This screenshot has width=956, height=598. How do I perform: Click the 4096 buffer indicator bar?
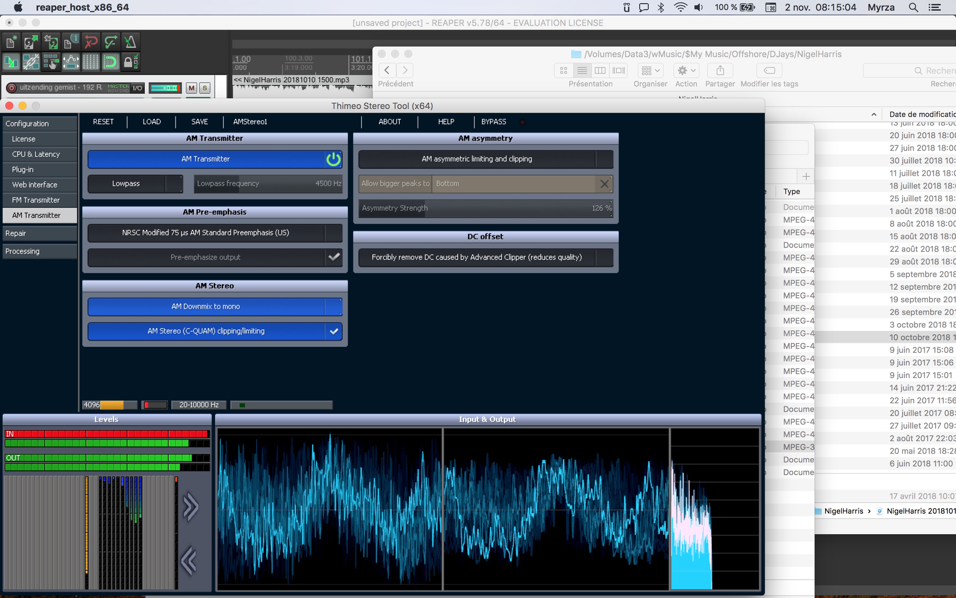click(110, 405)
